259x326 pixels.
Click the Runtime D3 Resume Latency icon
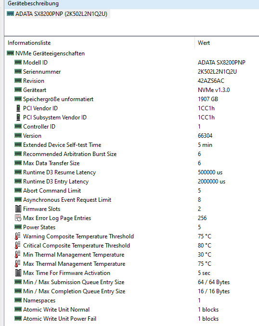18,172
